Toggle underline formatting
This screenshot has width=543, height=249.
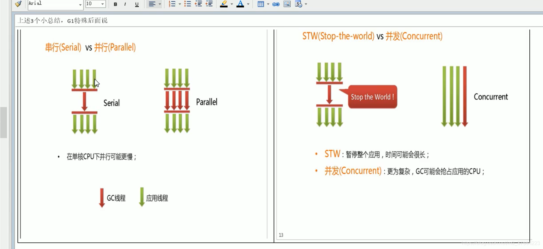click(x=137, y=4)
